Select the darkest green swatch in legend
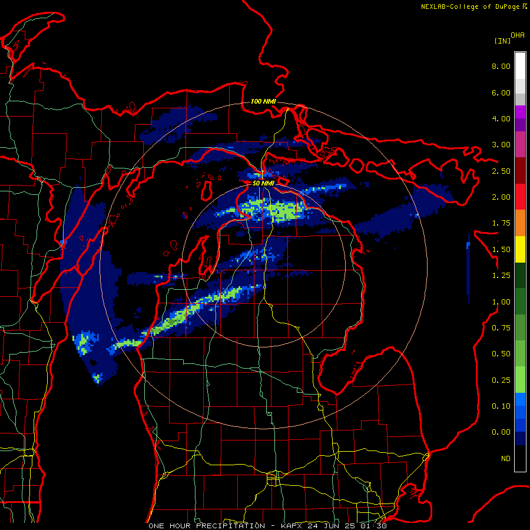 [x=520, y=275]
